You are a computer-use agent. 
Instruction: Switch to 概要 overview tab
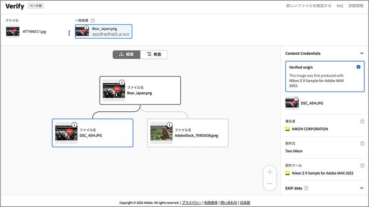coord(126,54)
